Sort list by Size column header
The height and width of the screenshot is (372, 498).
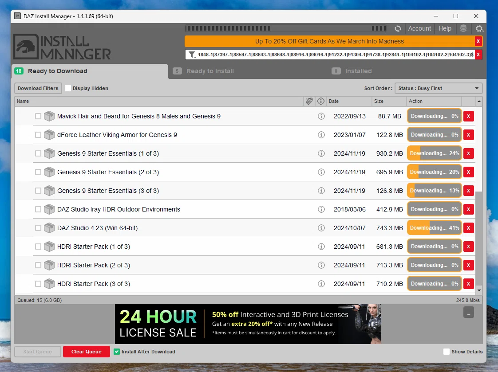point(389,101)
